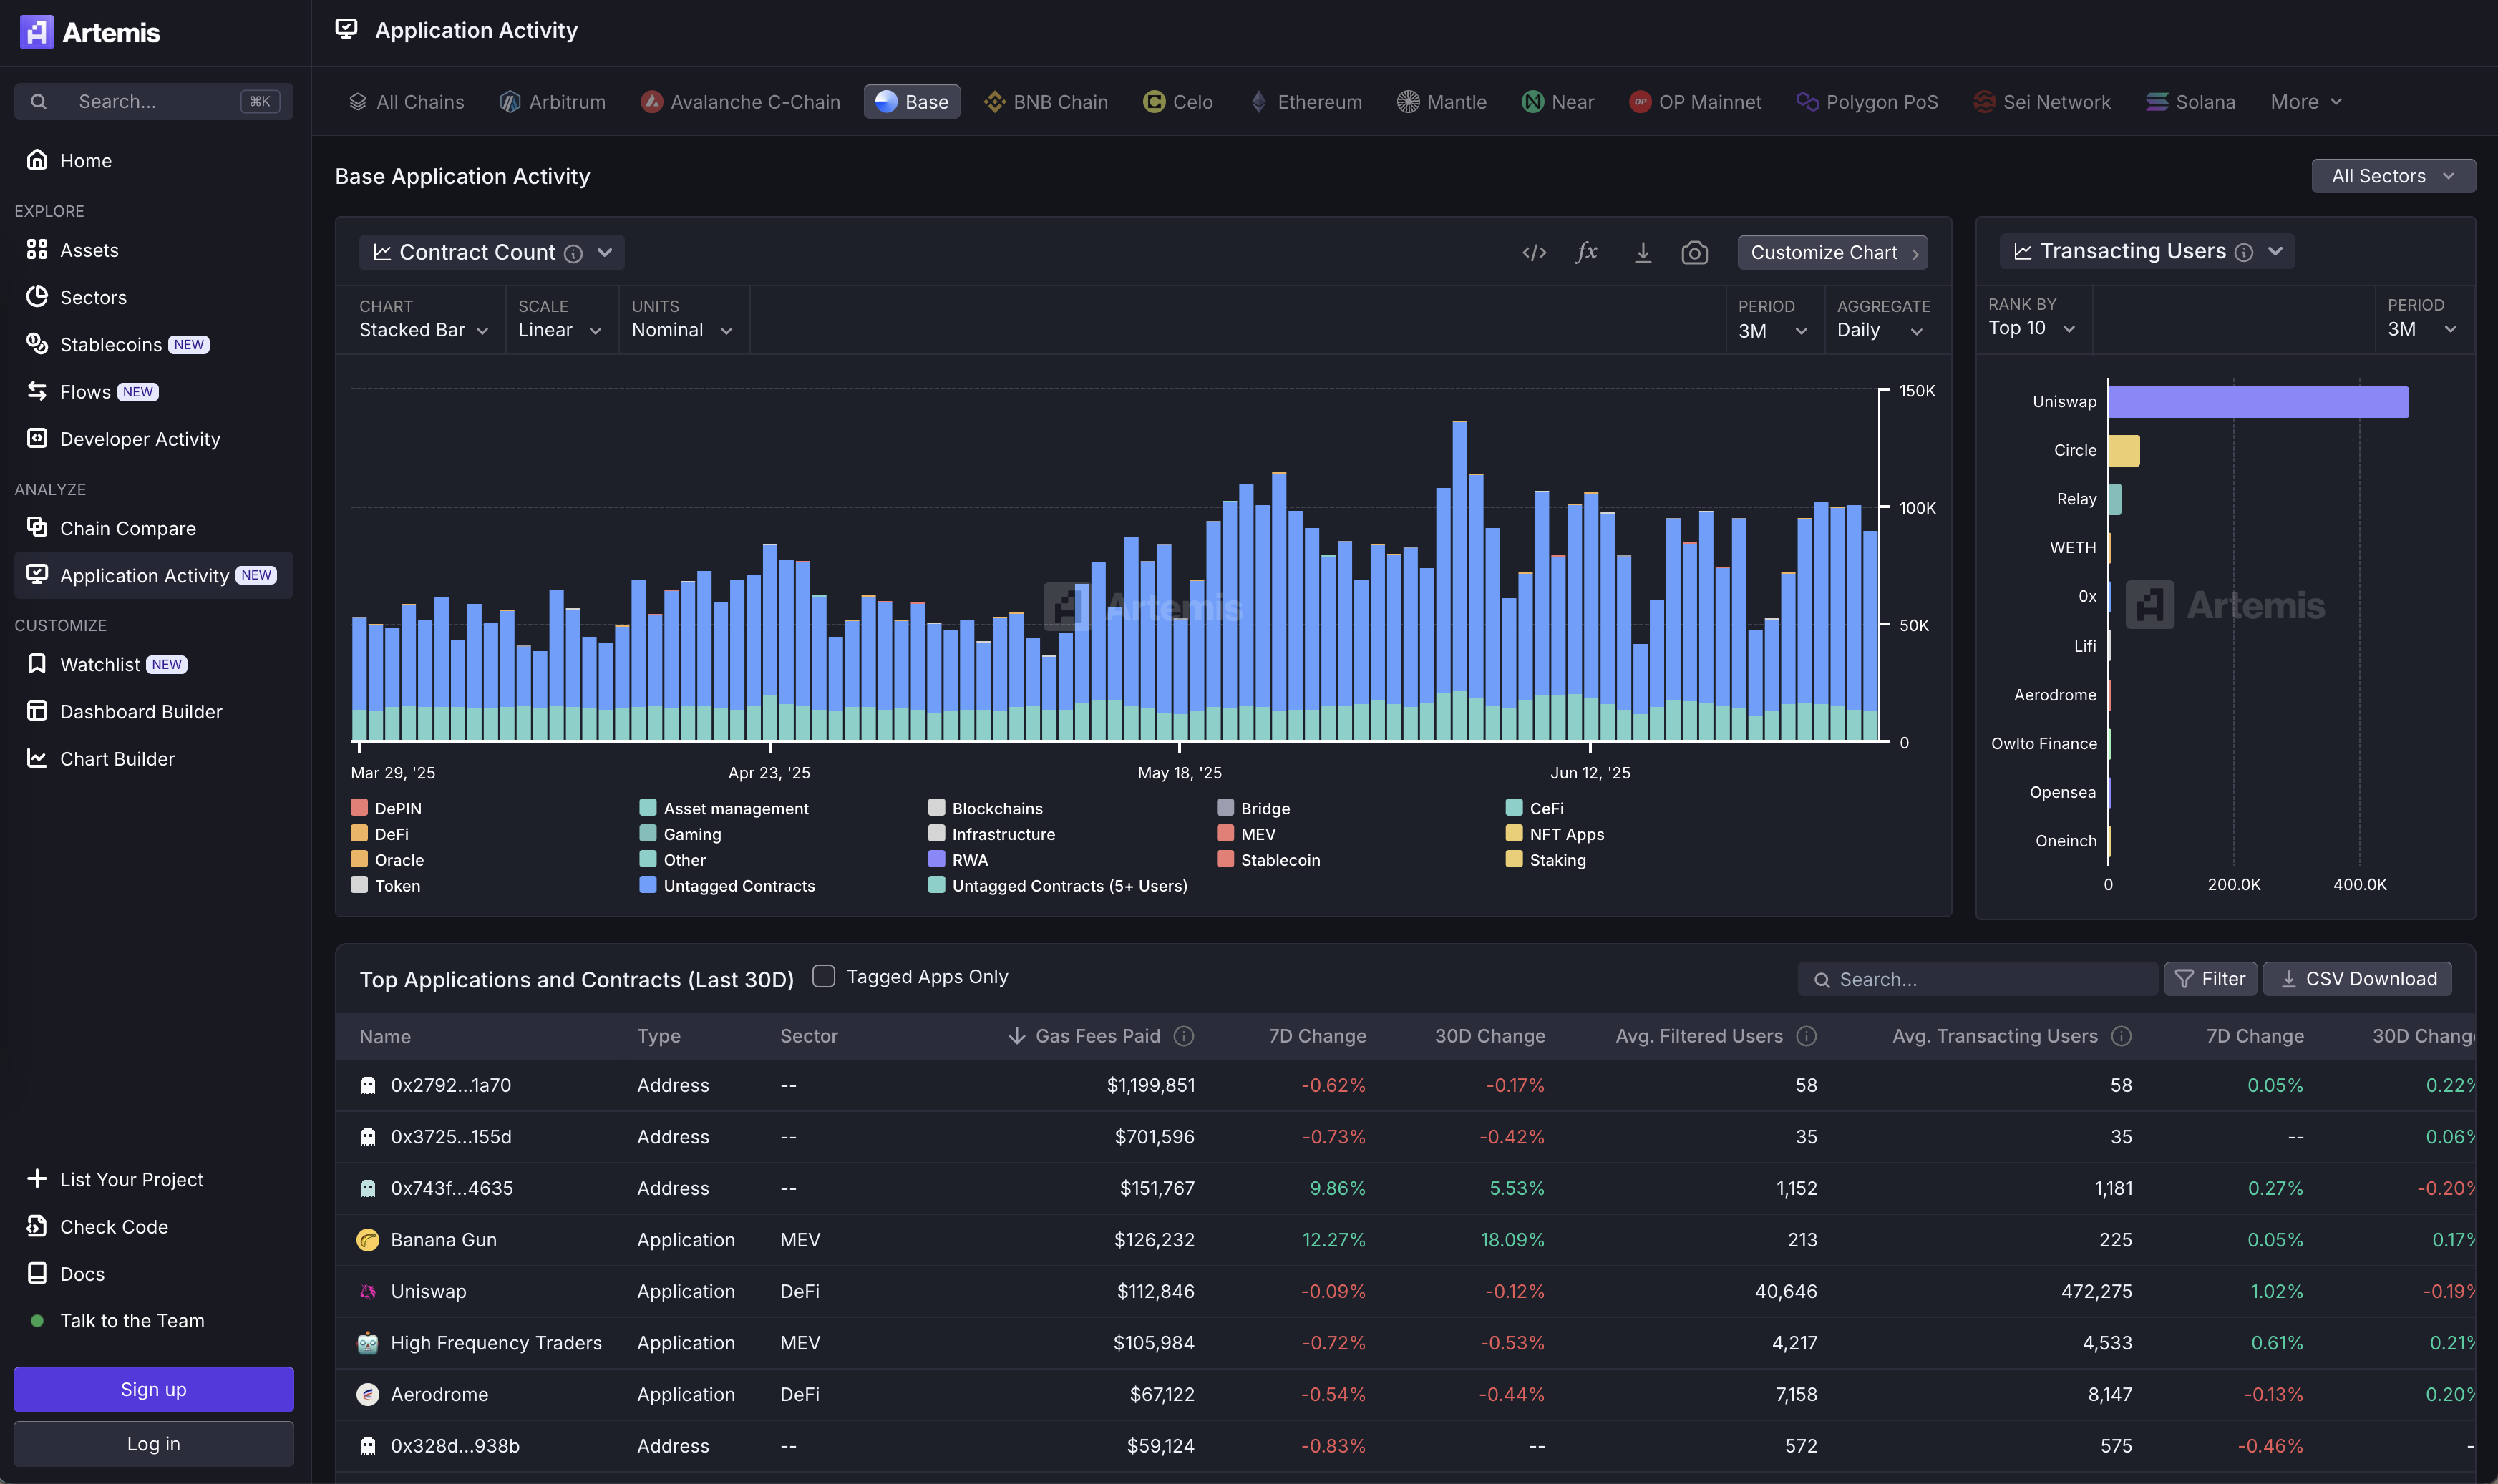This screenshot has width=2498, height=1484.
Task: Open Home from the sidebar
Action: tap(85, 160)
